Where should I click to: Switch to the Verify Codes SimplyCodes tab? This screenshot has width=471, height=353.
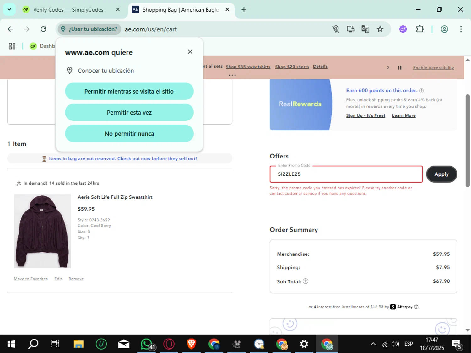[x=68, y=10]
